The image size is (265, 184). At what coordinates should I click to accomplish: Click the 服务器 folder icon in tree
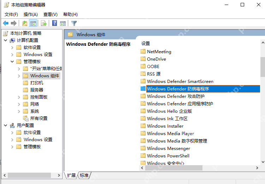tap(25, 90)
